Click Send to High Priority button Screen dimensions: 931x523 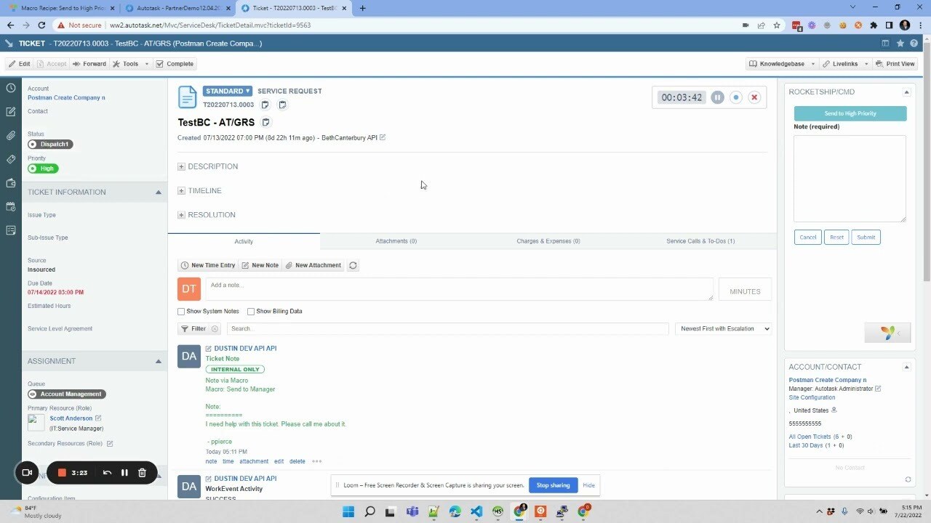[x=850, y=113]
